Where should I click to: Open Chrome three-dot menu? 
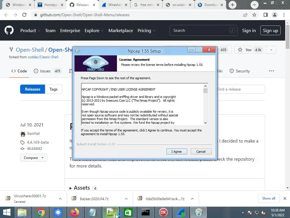(284, 15)
